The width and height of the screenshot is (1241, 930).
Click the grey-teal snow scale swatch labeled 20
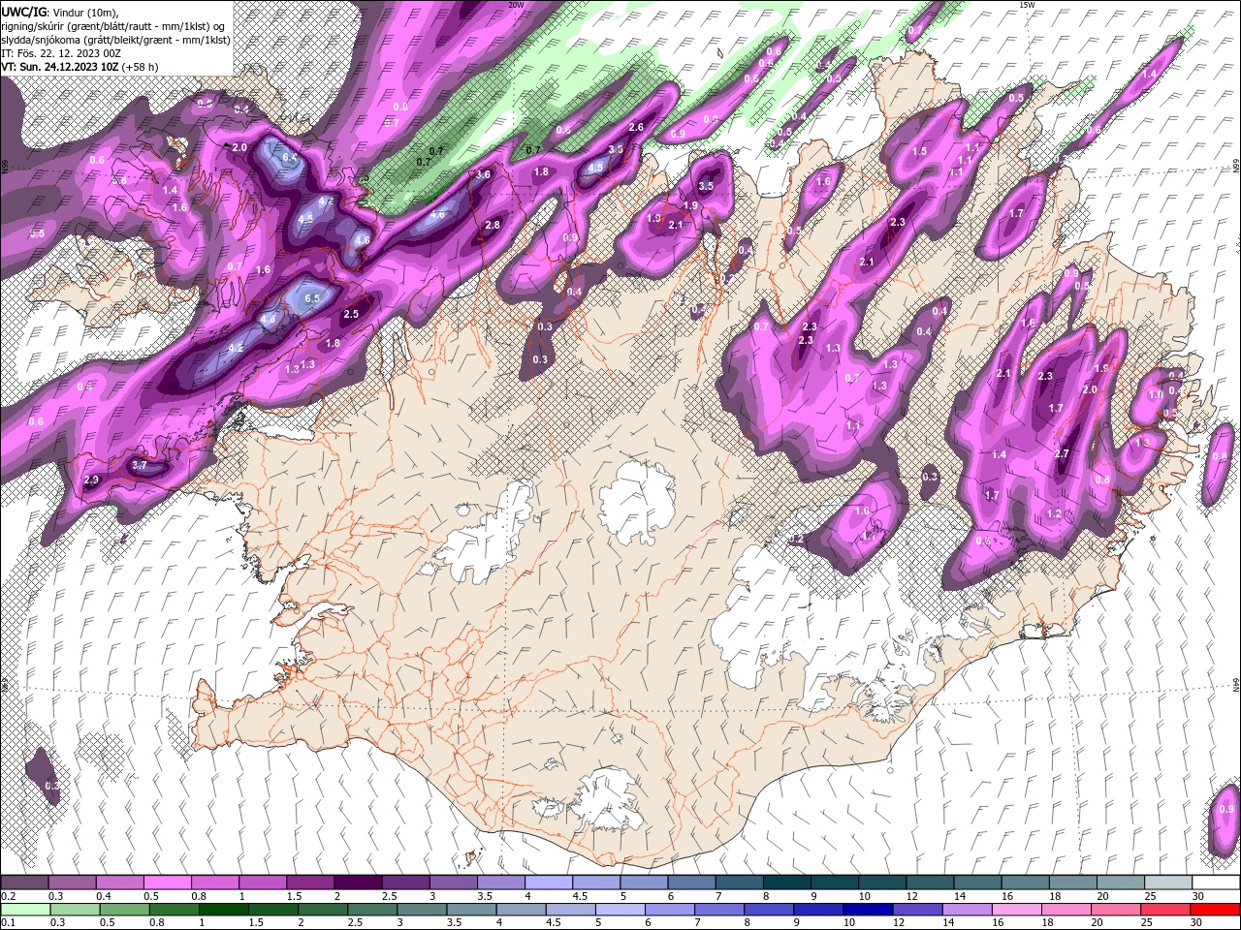coord(1122,883)
